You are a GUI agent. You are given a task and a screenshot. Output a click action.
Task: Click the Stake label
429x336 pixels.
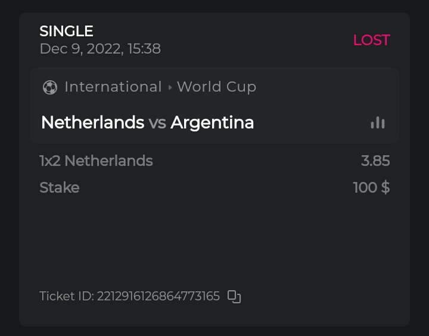point(59,187)
